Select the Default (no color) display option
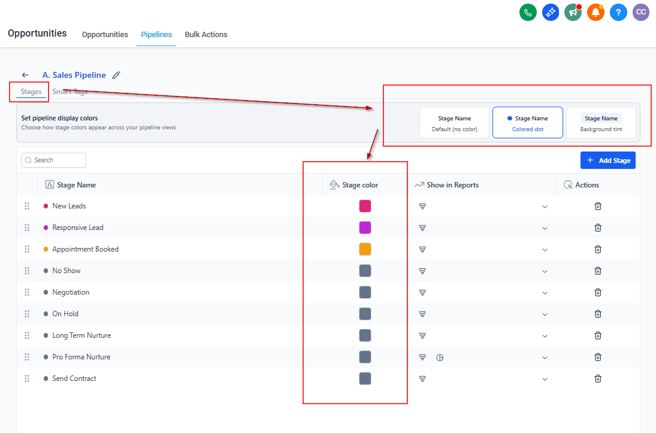 tap(454, 123)
